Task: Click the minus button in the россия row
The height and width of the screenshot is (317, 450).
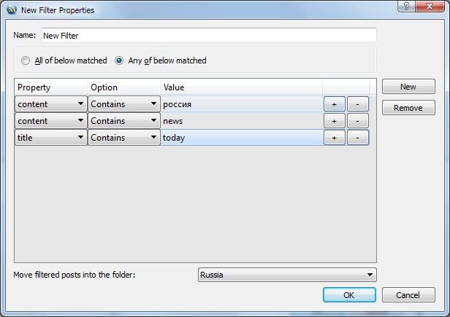Action: click(357, 104)
